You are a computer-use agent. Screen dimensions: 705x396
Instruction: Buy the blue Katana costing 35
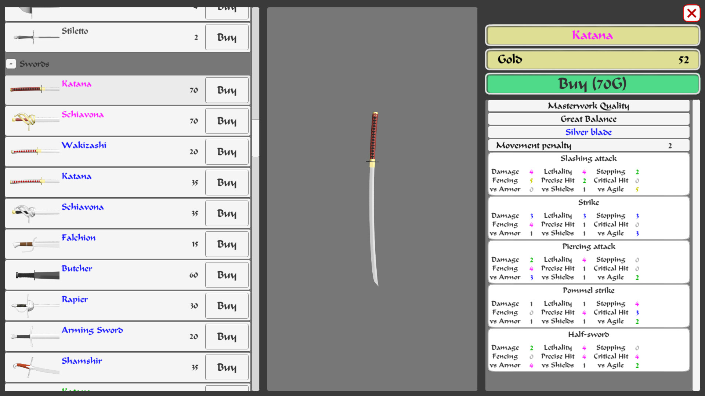[x=227, y=183]
